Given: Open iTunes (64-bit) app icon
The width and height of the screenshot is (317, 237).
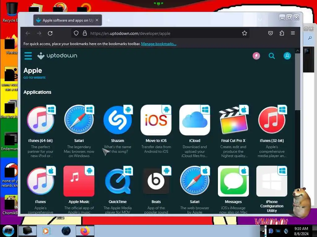Looking at the screenshot, I should (x=41, y=120).
